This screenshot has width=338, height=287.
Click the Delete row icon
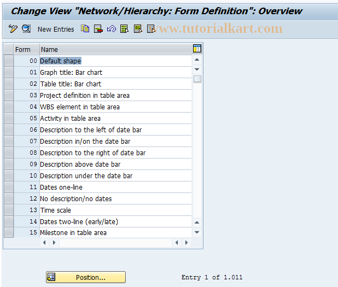point(98,28)
